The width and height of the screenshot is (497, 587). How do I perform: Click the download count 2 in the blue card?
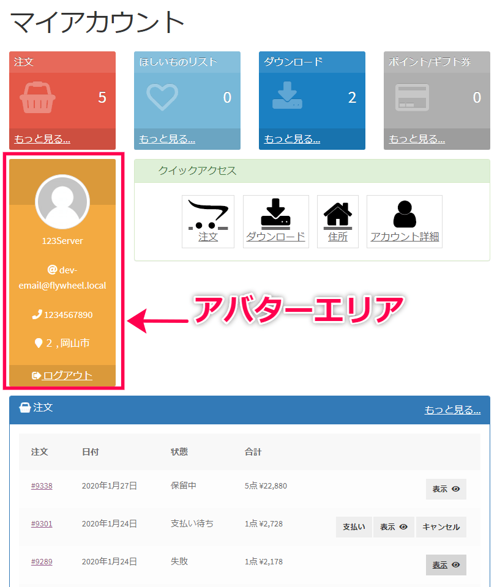coord(352,97)
